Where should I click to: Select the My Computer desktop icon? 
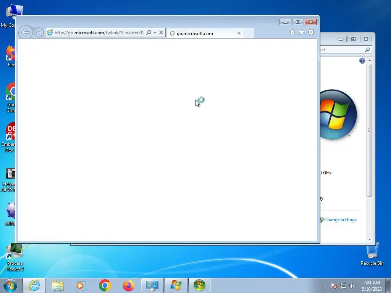11,16
